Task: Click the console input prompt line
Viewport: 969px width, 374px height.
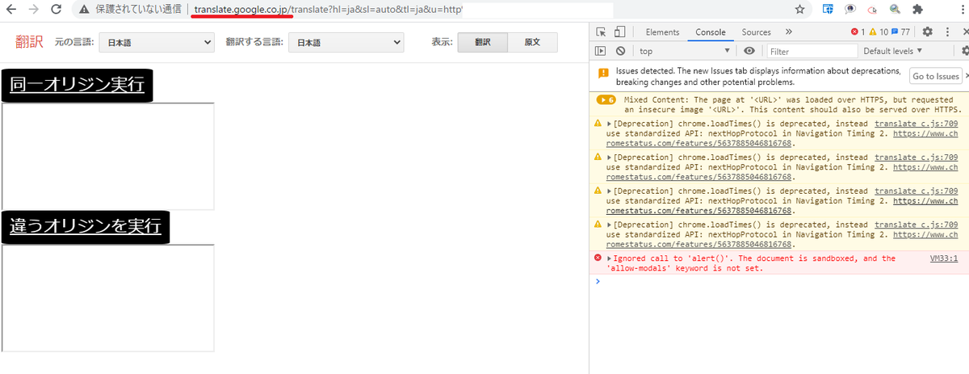Action: pyautogui.click(x=779, y=281)
